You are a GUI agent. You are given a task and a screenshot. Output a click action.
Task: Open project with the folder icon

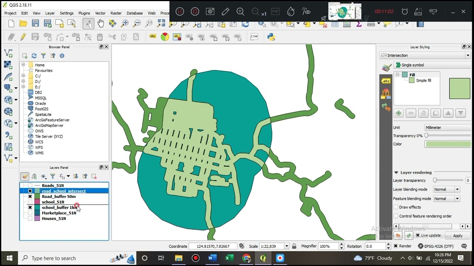click(x=23, y=24)
